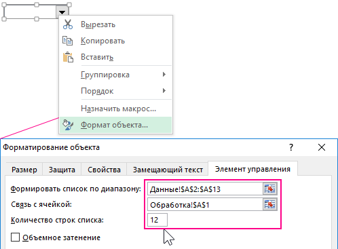The height and width of the screenshot is (249, 338).
Task: Click the clipboard icon beside Вставить
Action: click(68, 57)
